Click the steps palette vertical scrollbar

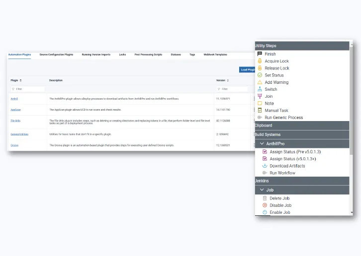[352, 124]
